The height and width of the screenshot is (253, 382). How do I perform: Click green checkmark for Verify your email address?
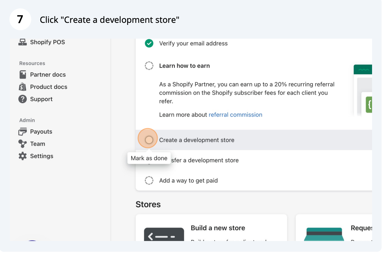click(x=149, y=43)
